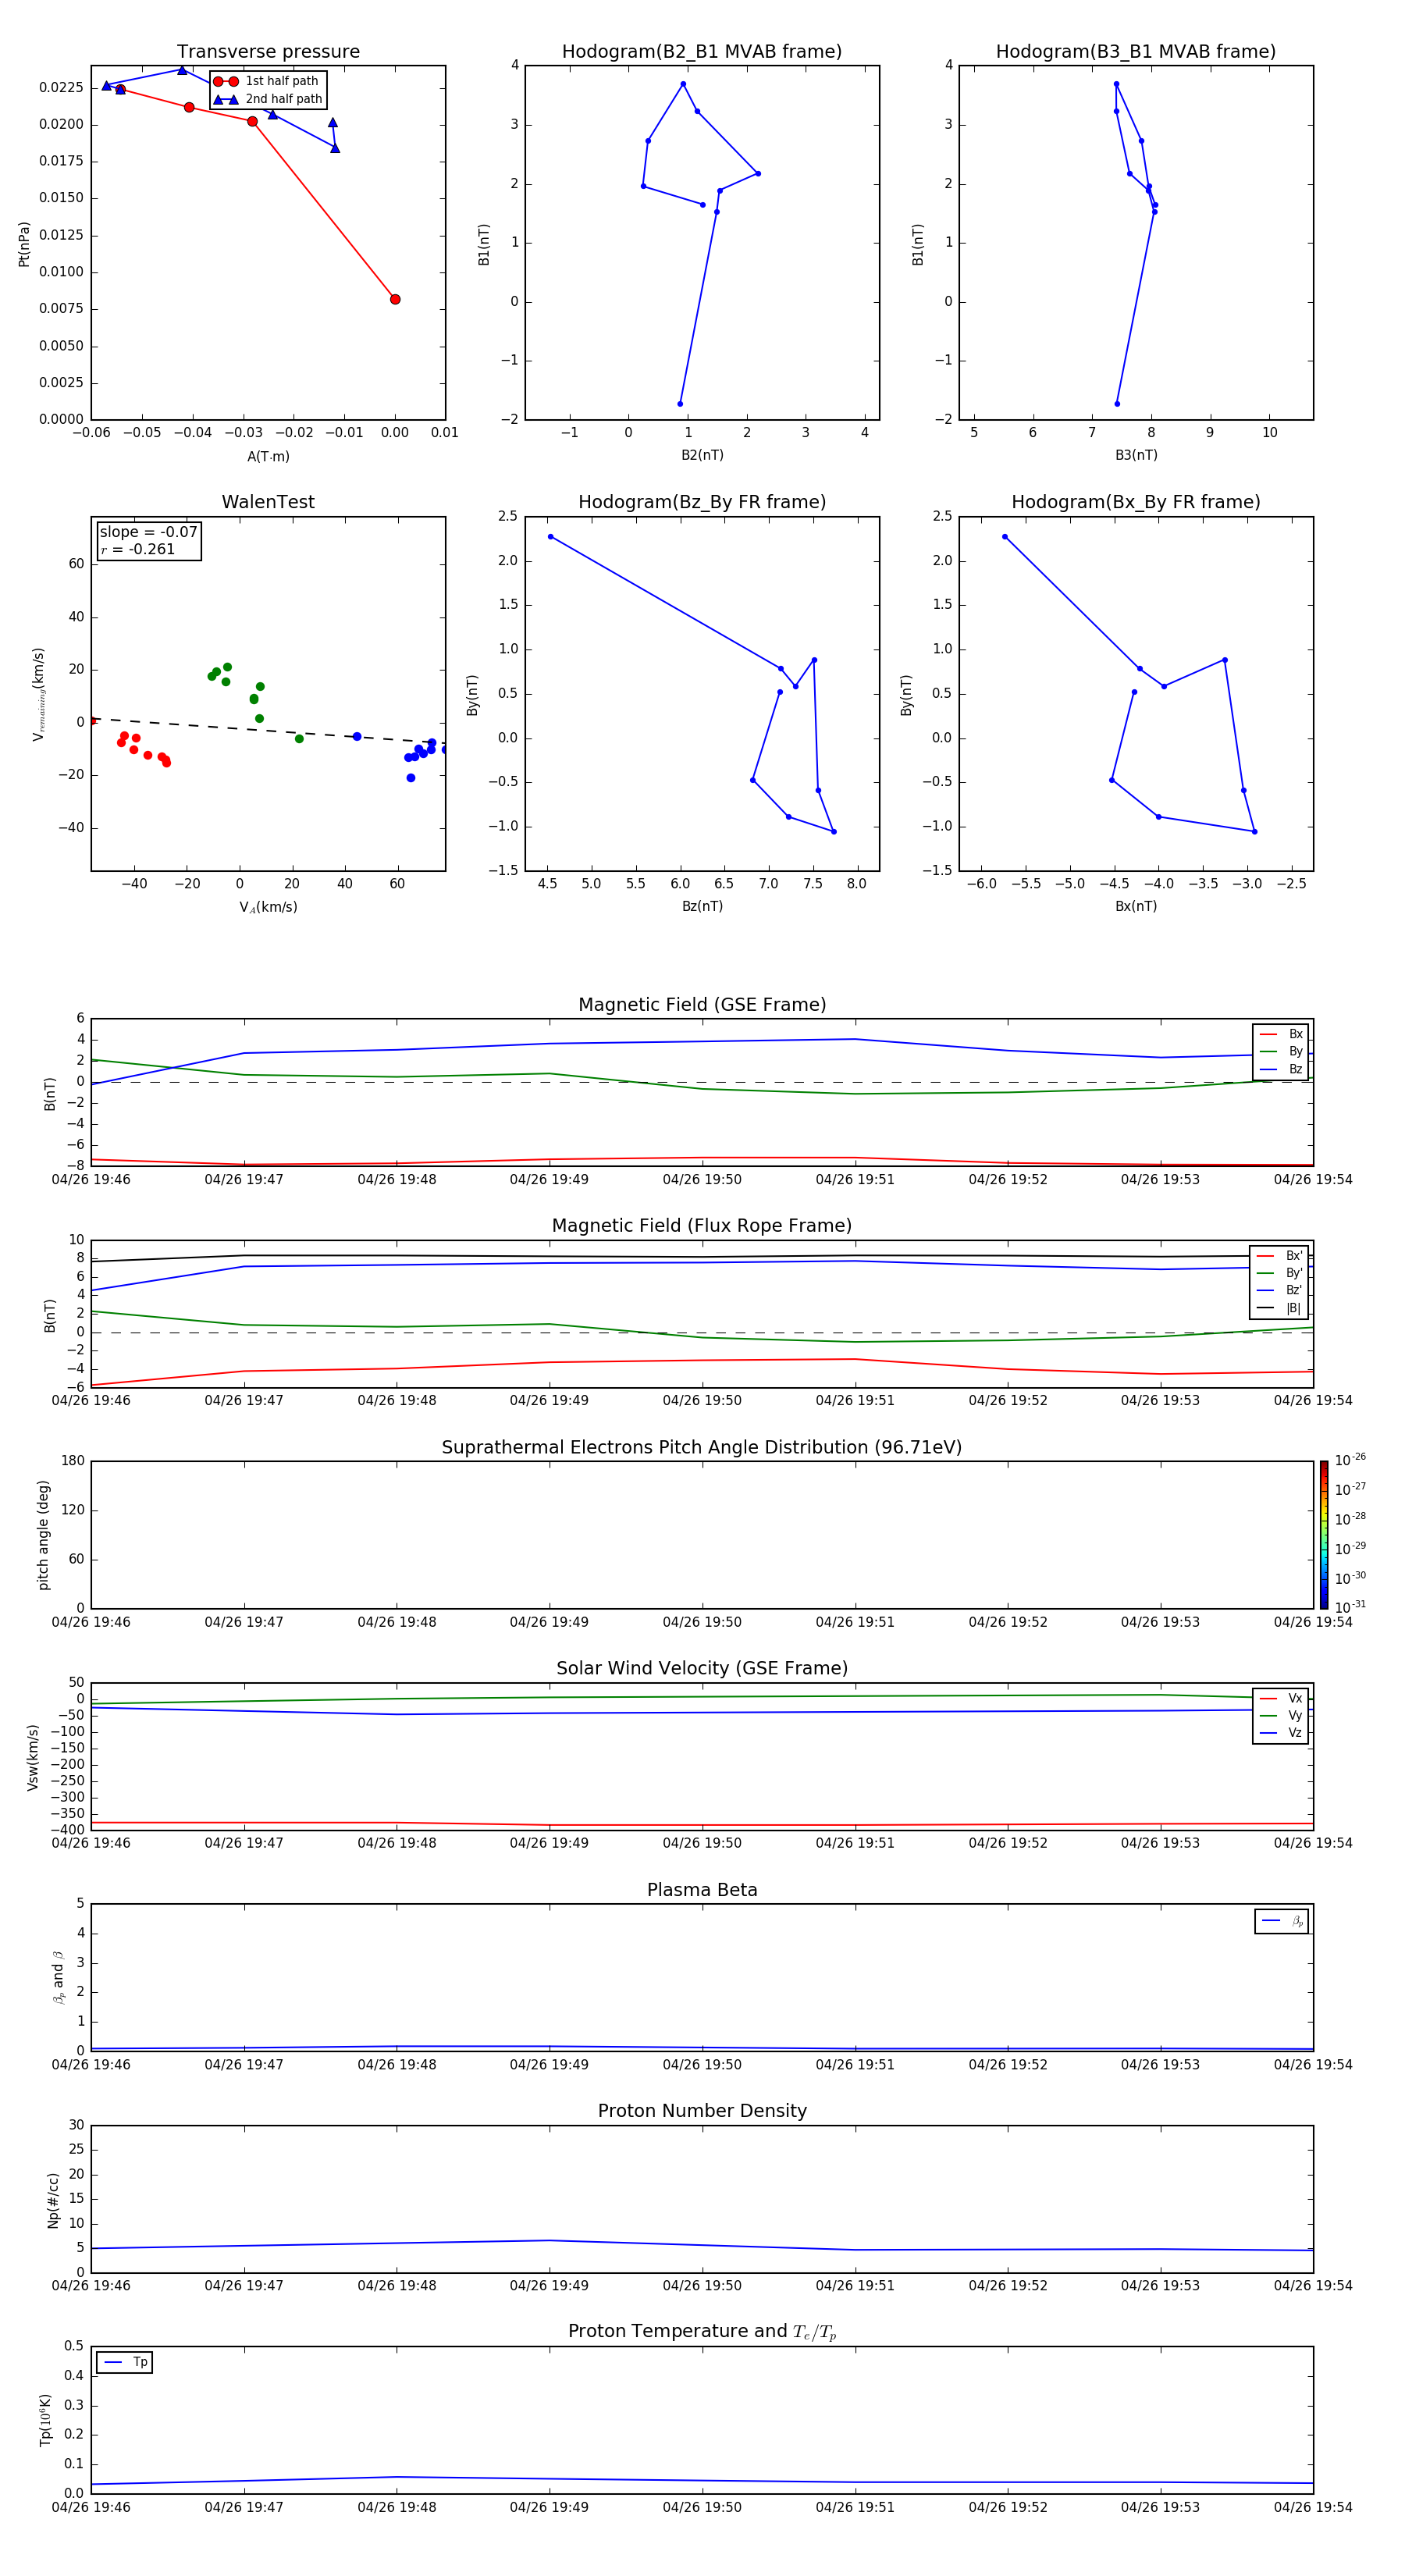Click the "V_A(km/s)" x-axis label of WalenTest
1405x2576 pixels.
268,907
